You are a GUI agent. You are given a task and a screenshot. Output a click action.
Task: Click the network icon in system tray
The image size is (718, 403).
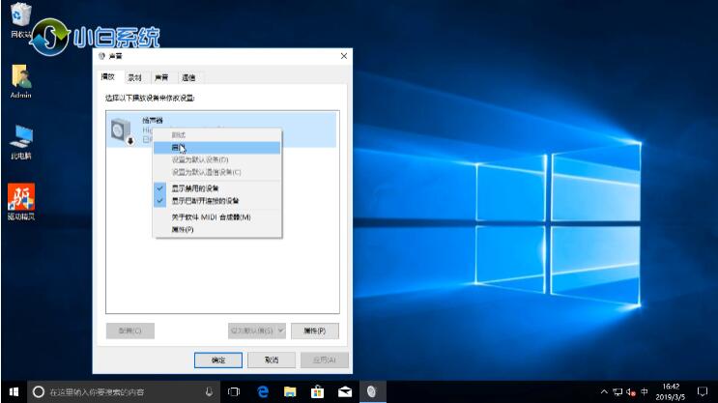tap(617, 392)
